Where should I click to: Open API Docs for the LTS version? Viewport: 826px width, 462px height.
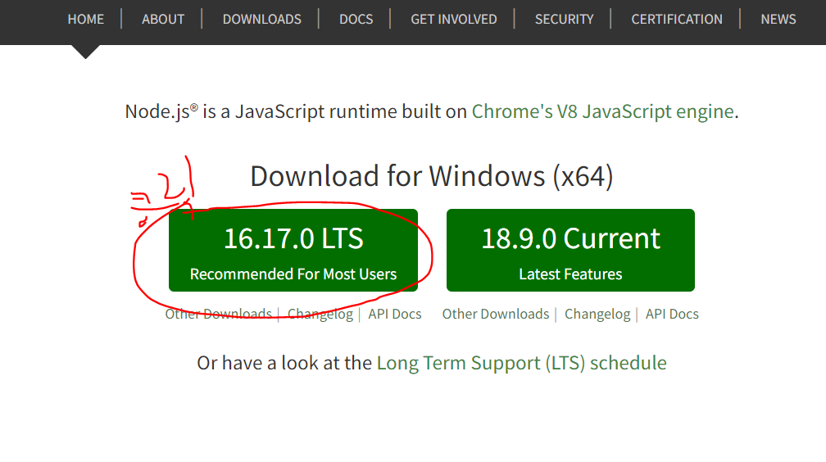(395, 314)
